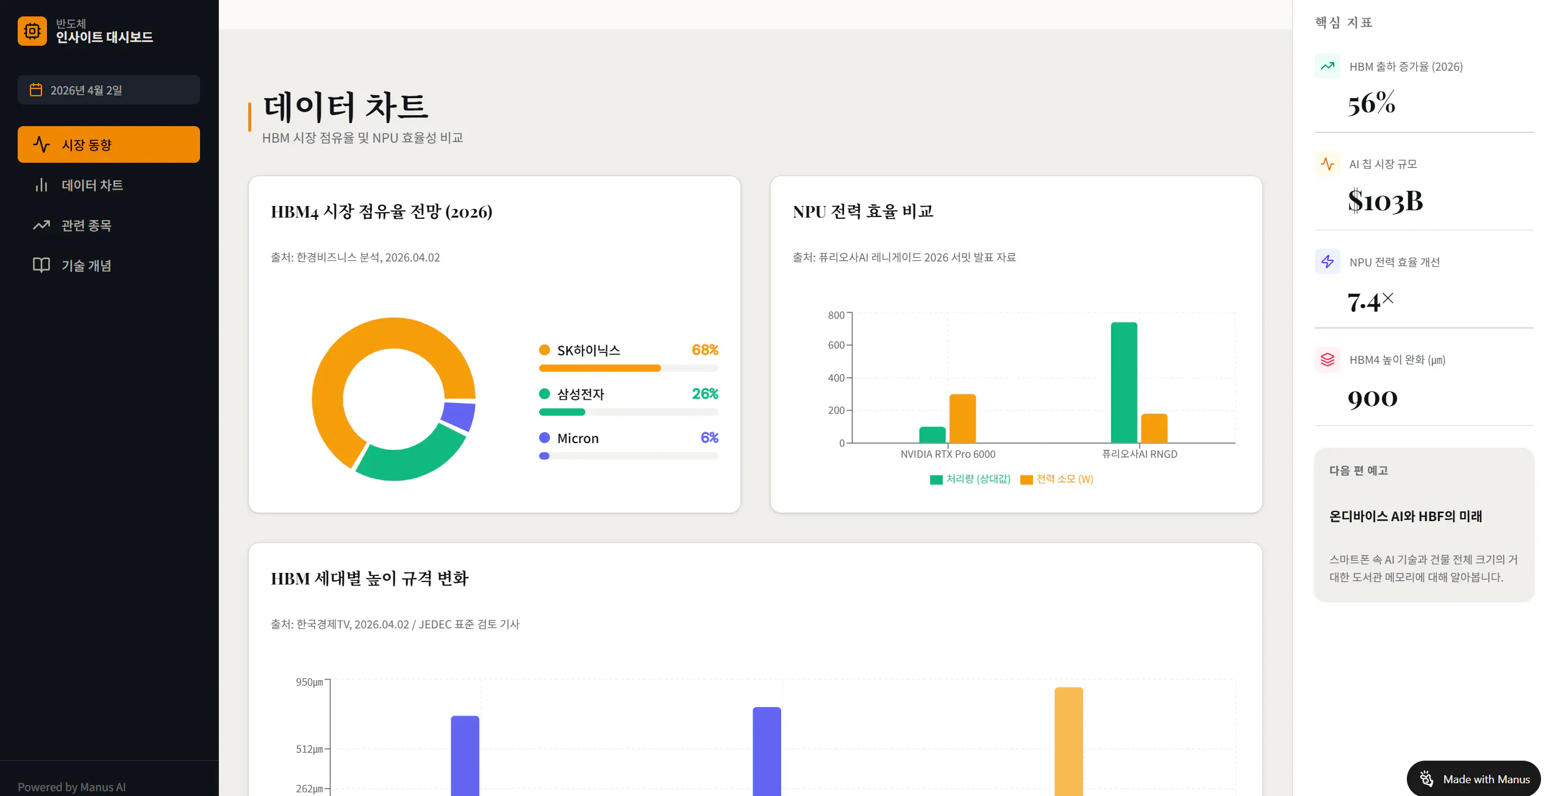Click the Micron purple progress bar
Image resolution: width=1552 pixels, height=796 pixels.
click(x=545, y=456)
